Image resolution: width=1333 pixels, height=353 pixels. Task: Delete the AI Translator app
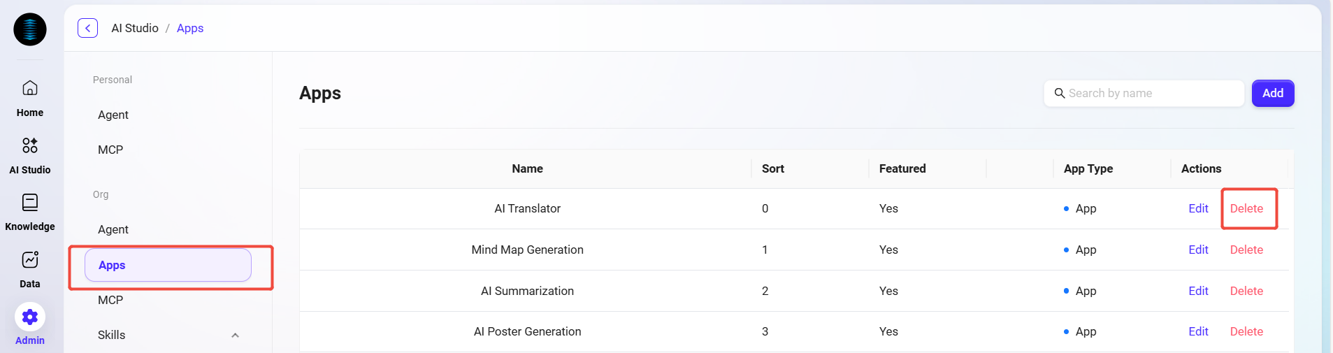1246,208
